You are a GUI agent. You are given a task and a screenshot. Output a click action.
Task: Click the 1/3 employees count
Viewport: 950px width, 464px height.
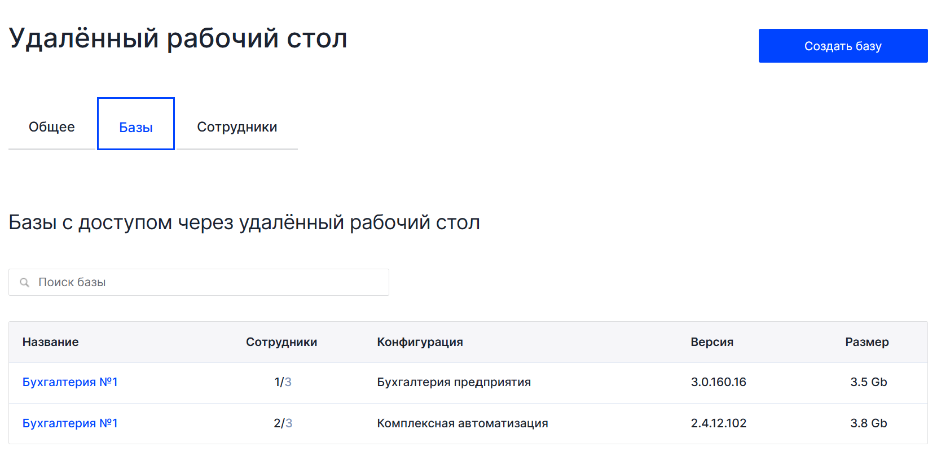[x=283, y=382]
